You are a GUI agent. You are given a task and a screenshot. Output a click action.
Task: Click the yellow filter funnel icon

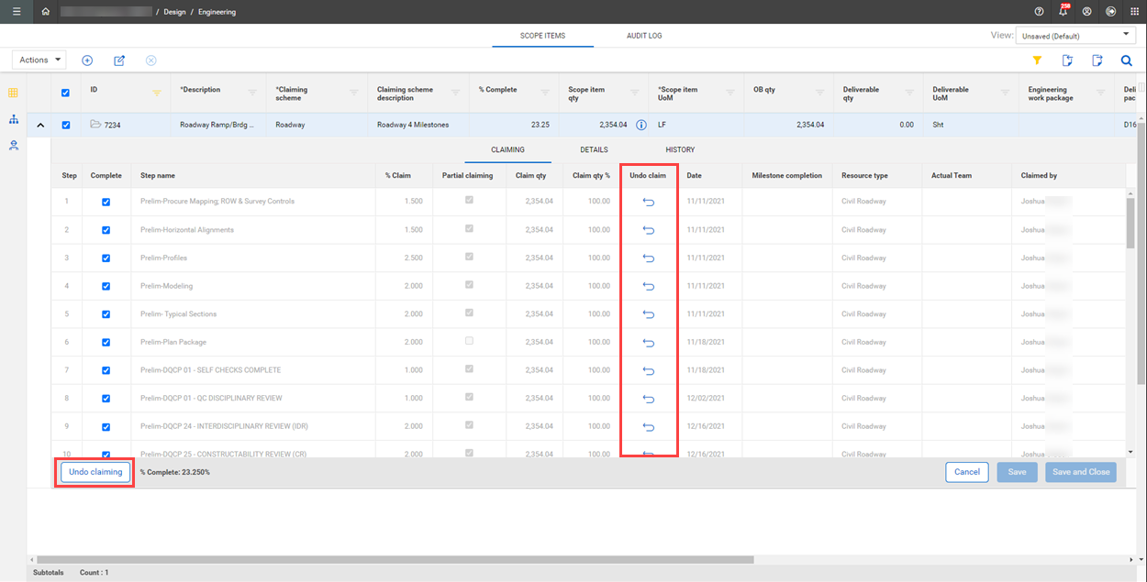tap(1037, 60)
